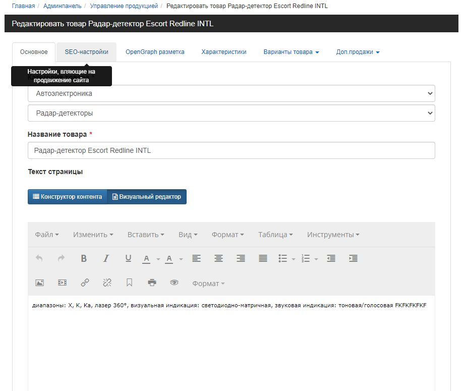
Task: Open the Вставить menu
Action: [x=146, y=235]
